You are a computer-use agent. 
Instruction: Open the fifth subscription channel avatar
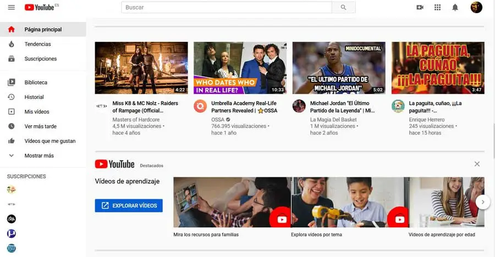[12, 248]
